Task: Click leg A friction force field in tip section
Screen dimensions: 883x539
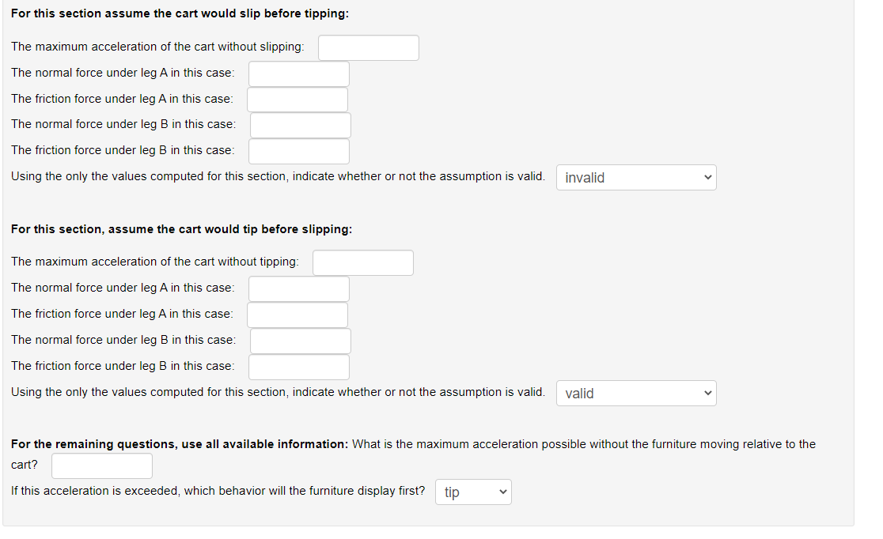Action: (297, 315)
